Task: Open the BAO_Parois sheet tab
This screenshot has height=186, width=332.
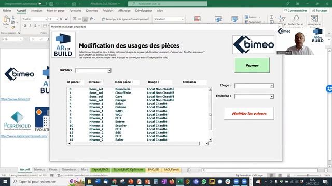Action: pyautogui.click(x=171, y=170)
